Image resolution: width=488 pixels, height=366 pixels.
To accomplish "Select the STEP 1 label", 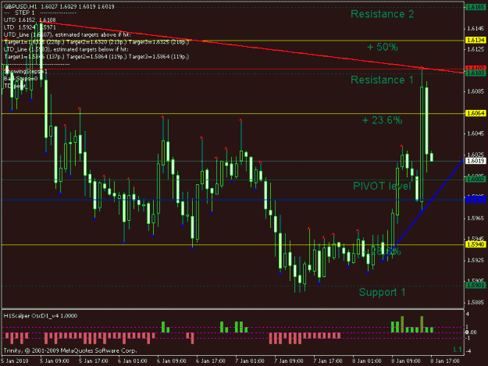I will tap(24, 13).
